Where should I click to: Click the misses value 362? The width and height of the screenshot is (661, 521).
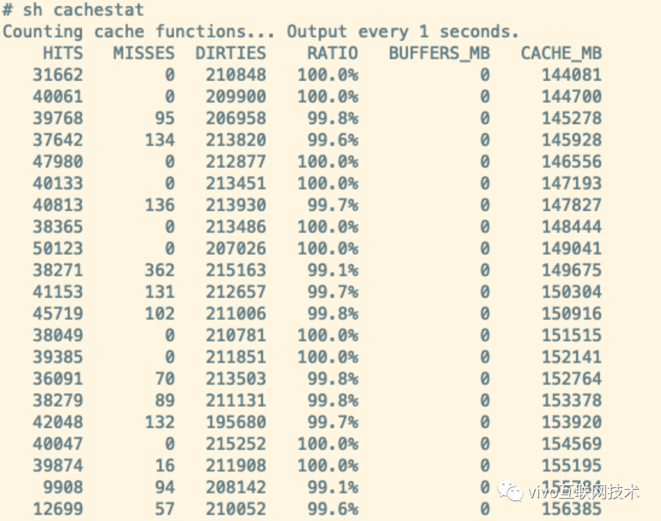(160, 270)
